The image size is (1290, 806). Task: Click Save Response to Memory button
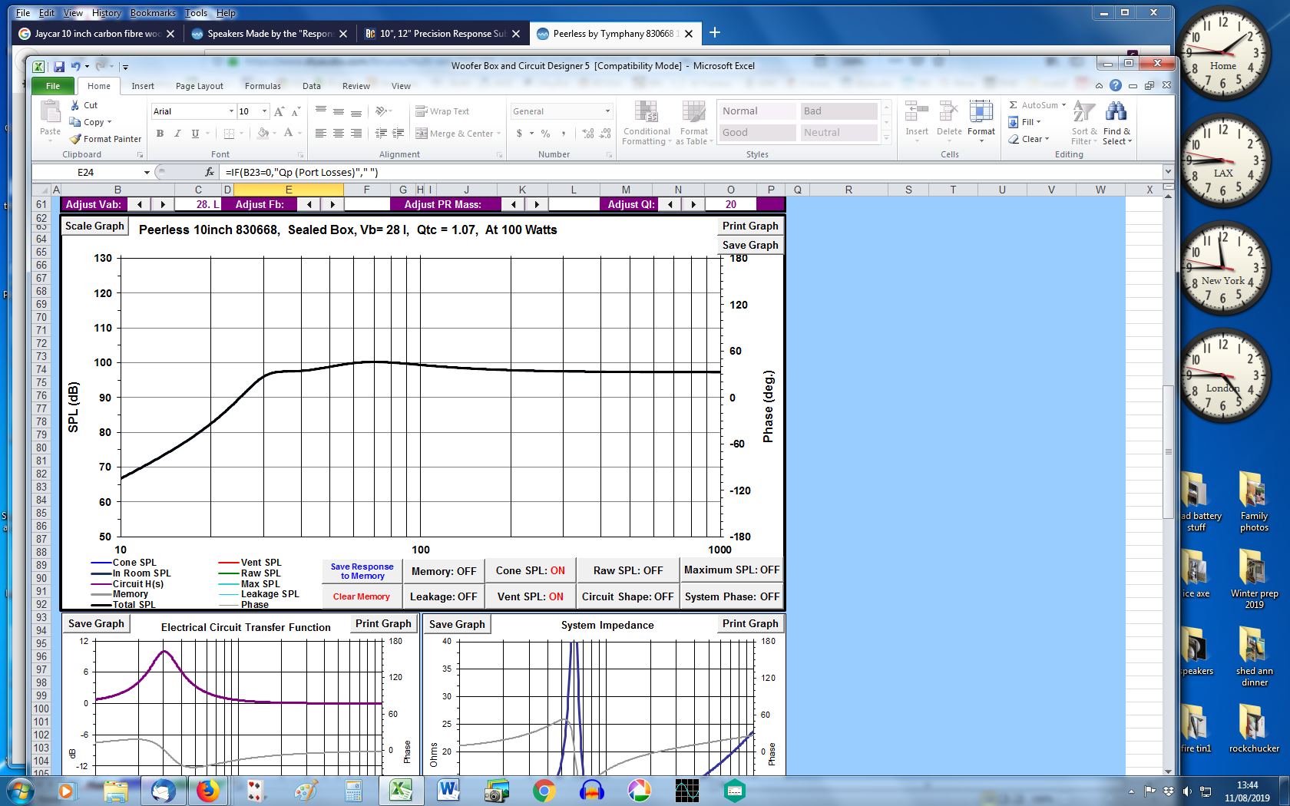click(x=362, y=571)
